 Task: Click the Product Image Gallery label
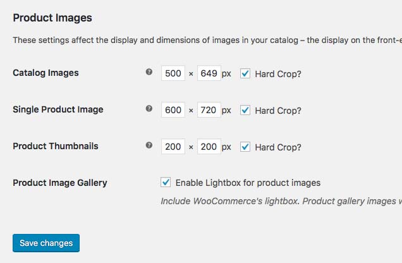pyautogui.click(x=60, y=183)
